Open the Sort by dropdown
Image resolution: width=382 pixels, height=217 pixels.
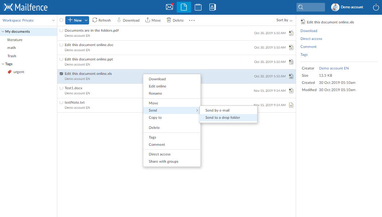point(284,20)
